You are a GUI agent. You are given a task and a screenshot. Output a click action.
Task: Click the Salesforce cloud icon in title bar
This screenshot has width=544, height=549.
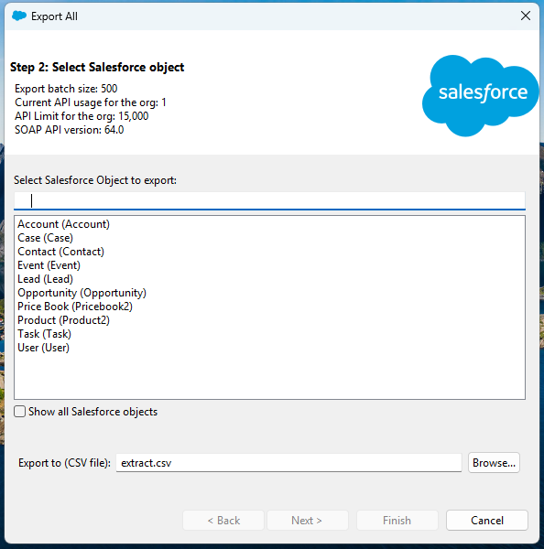[x=19, y=16]
